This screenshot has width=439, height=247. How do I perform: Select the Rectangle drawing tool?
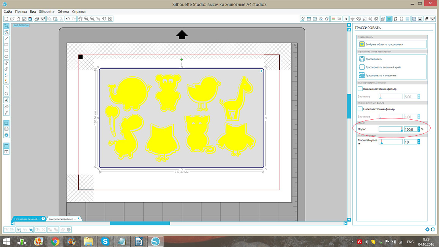pyautogui.click(x=6, y=44)
